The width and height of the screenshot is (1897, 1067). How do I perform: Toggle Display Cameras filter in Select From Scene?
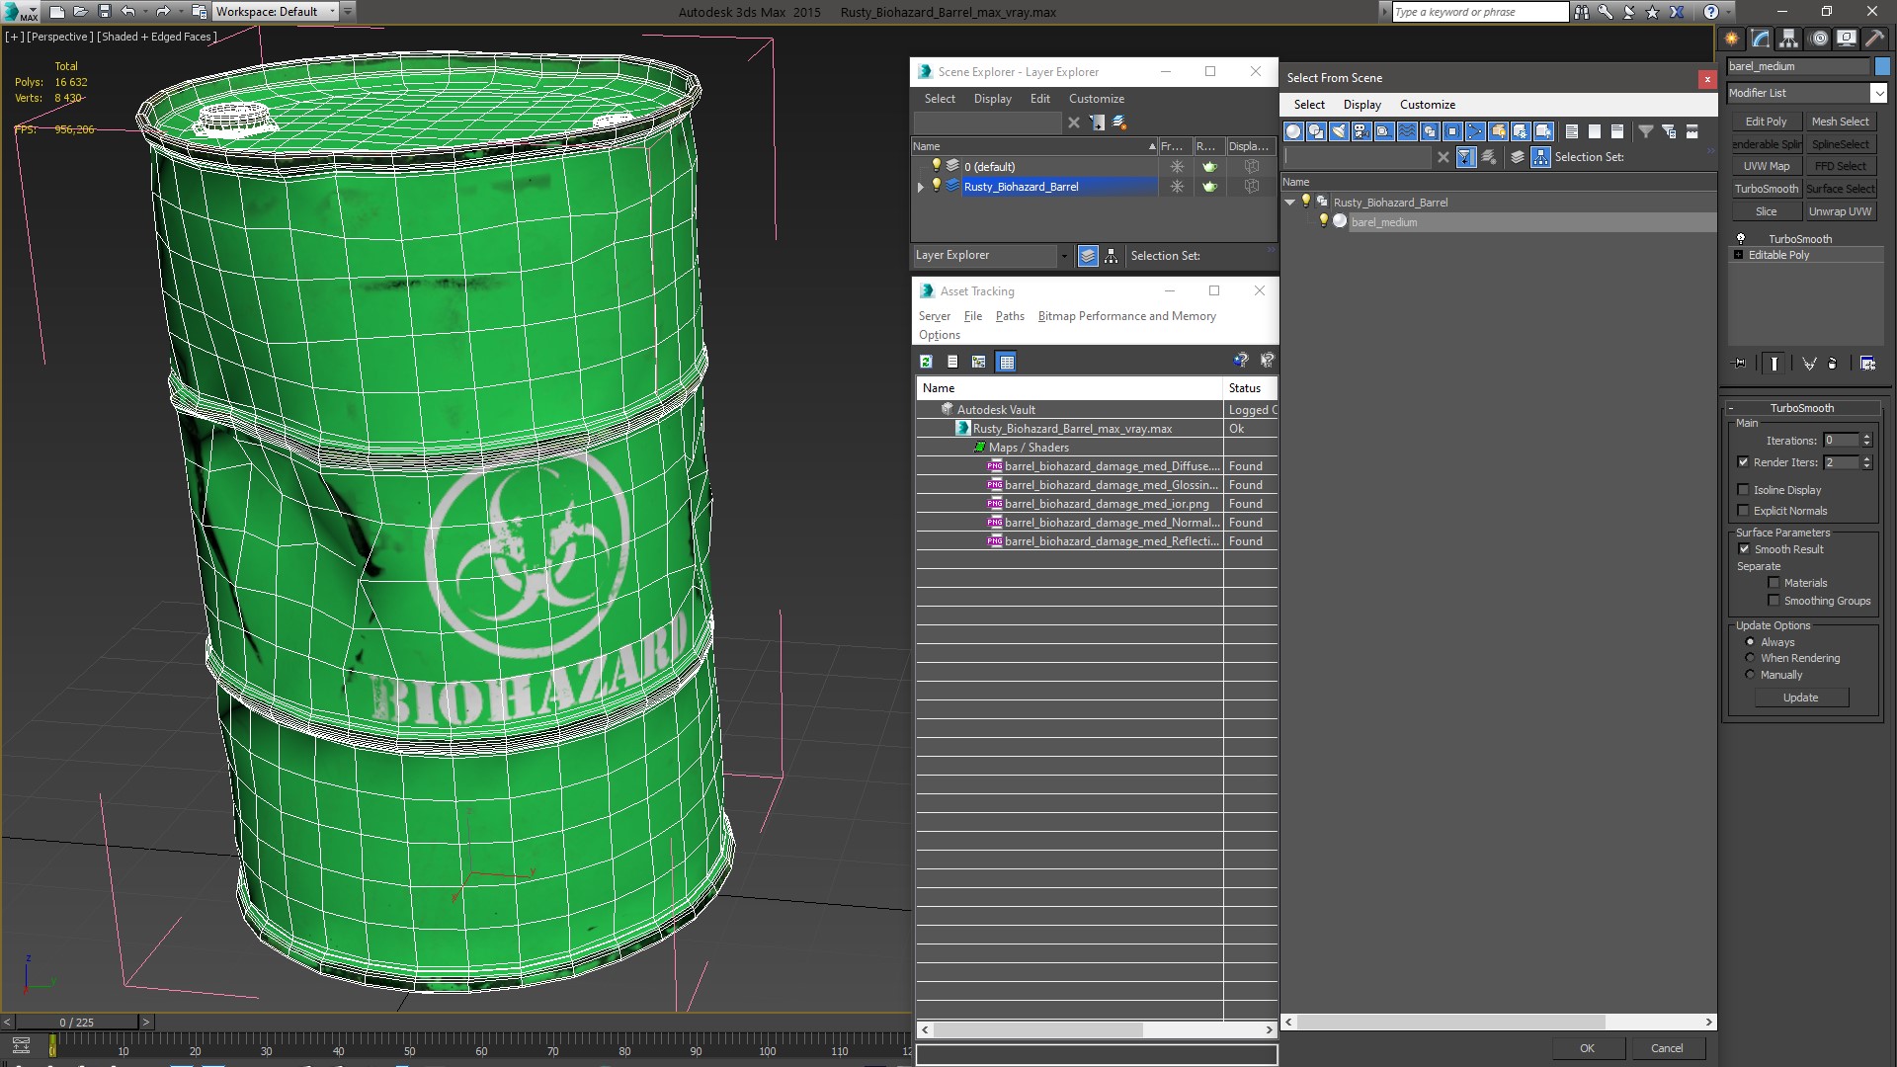[x=1361, y=131]
